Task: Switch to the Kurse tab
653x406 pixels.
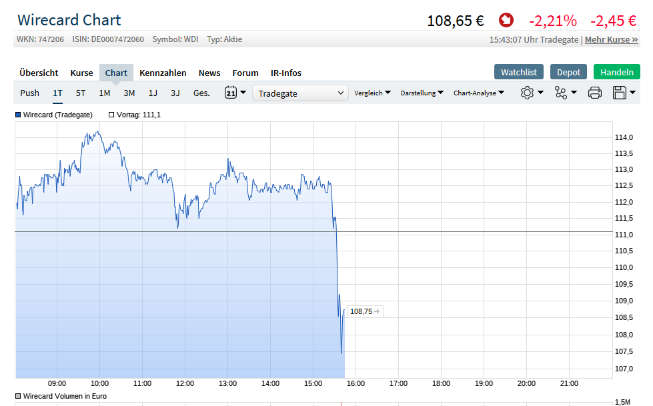Action: (x=81, y=73)
